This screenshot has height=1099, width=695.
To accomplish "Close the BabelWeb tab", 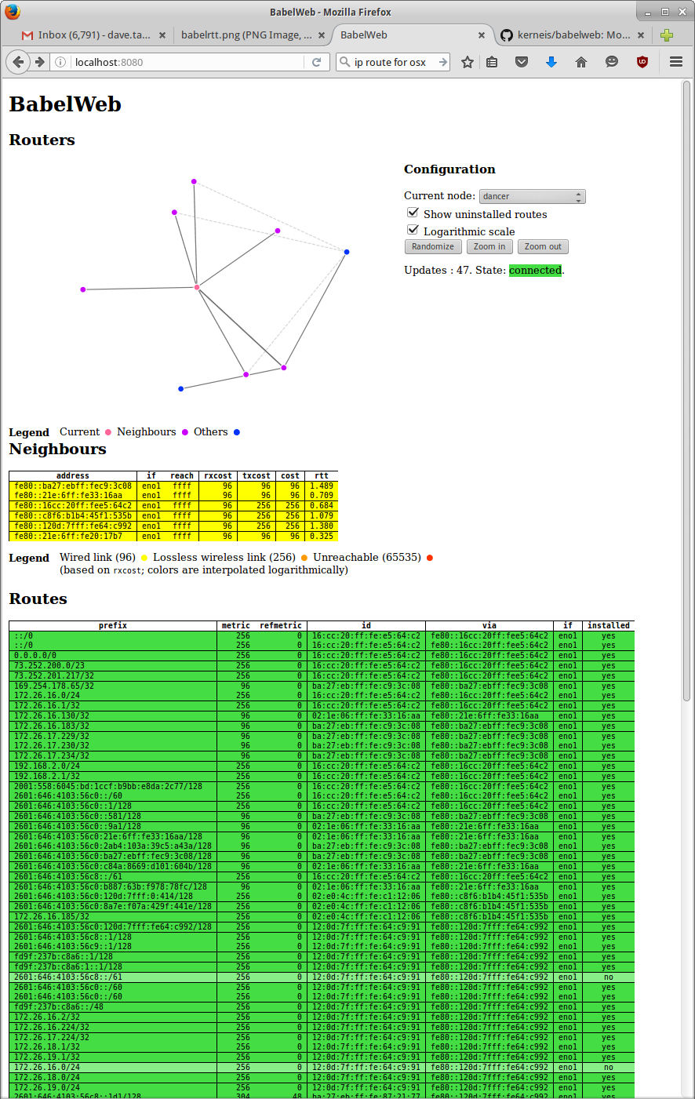I will (482, 35).
